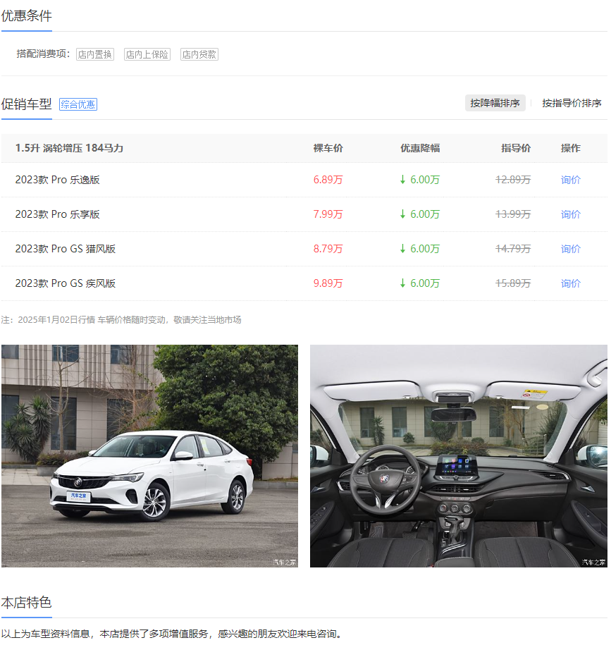The width and height of the screenshot is (611, 645).
Task: Open the car interior dashboard photo
Action: coord(459,456)
